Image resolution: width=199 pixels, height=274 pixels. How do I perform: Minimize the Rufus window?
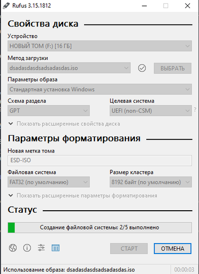tap(144, 6)
